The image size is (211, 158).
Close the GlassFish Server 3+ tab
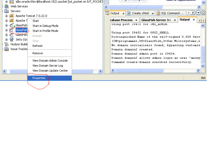click(x=175, y=20)
